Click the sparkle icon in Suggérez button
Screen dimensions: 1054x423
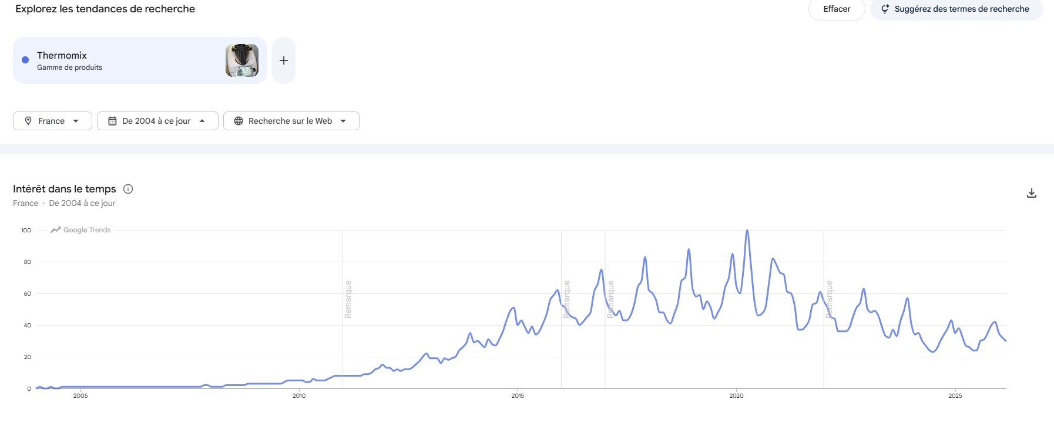point(885,9)
